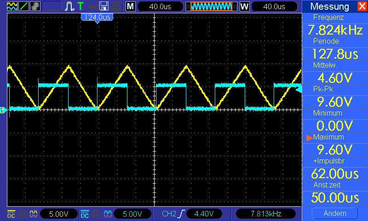Screen dimensions: 368x221
Task: Click the blank status box in toolbar
Action: [x=52, y=6]
